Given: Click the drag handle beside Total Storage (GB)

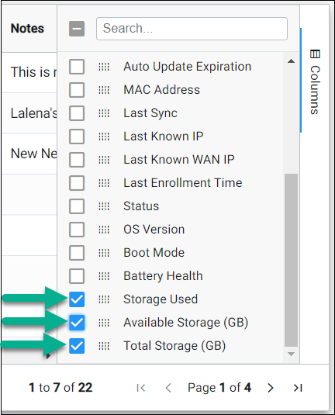Looking at the screenshot, I should tap(104, 346).
